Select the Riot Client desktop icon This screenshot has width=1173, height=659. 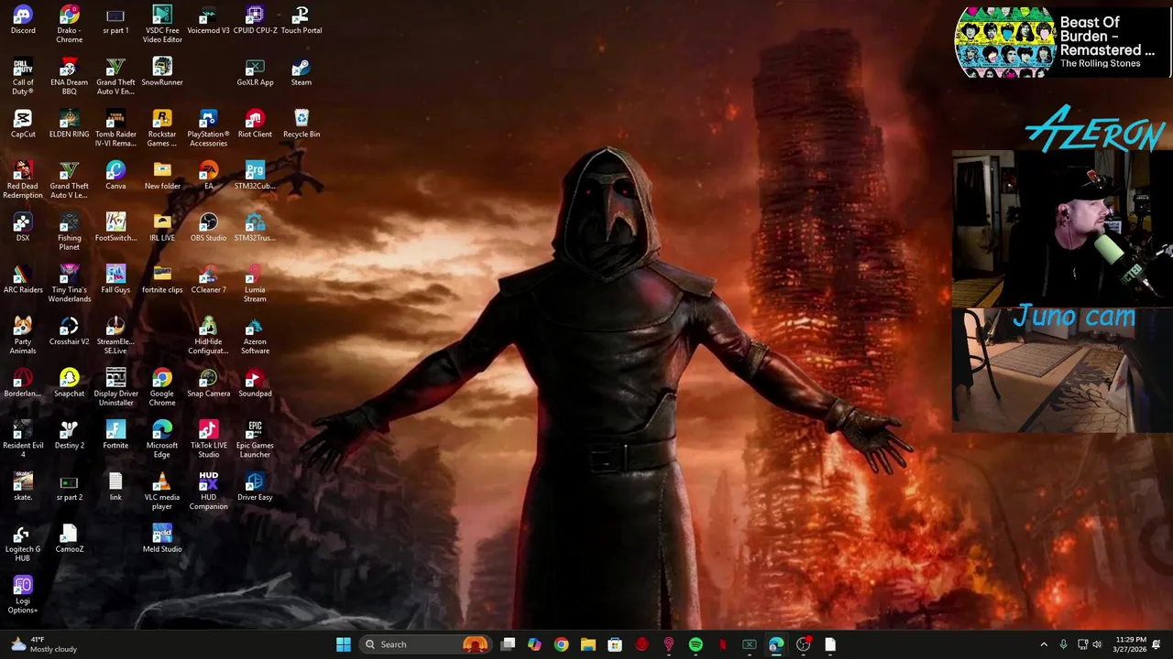[x=255, y=124]
